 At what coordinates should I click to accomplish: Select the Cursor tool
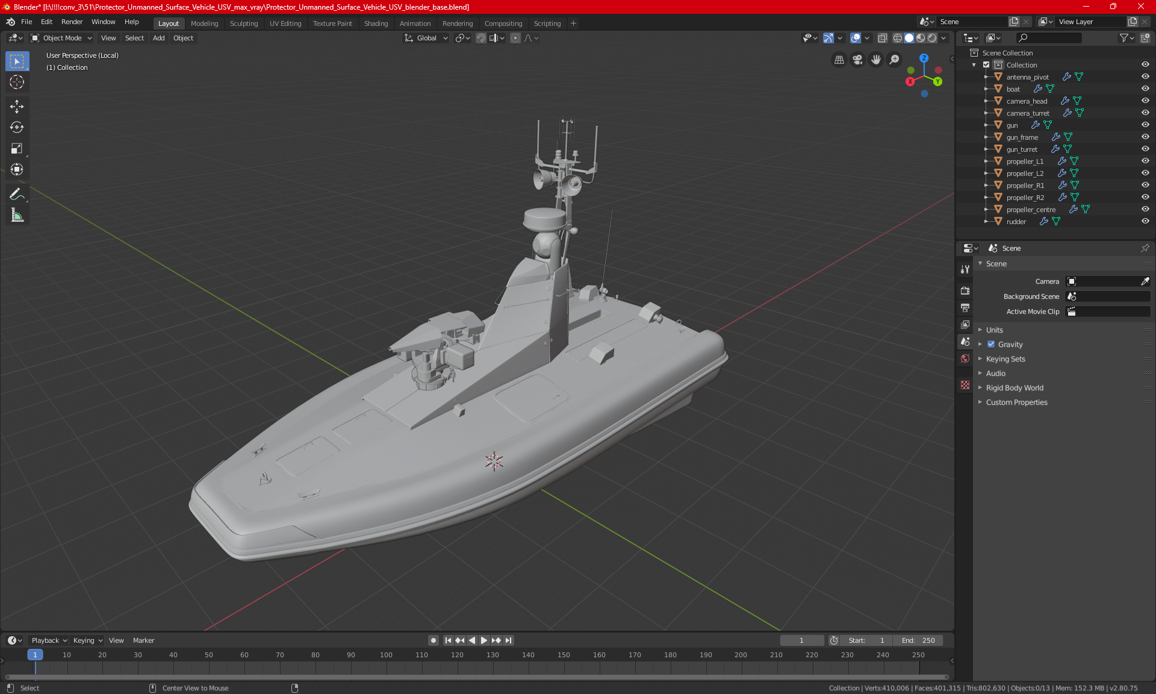click(17, 82)
